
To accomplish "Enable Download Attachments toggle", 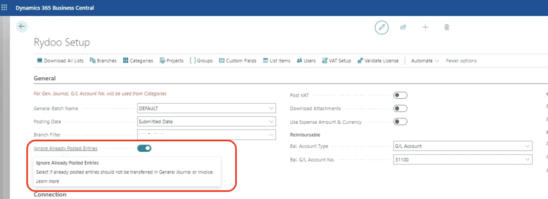I will pyautogui.click(x=400, y=109).
